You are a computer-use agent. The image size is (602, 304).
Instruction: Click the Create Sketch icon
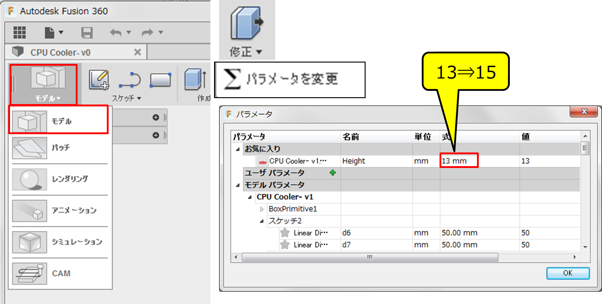click(98, 79)
